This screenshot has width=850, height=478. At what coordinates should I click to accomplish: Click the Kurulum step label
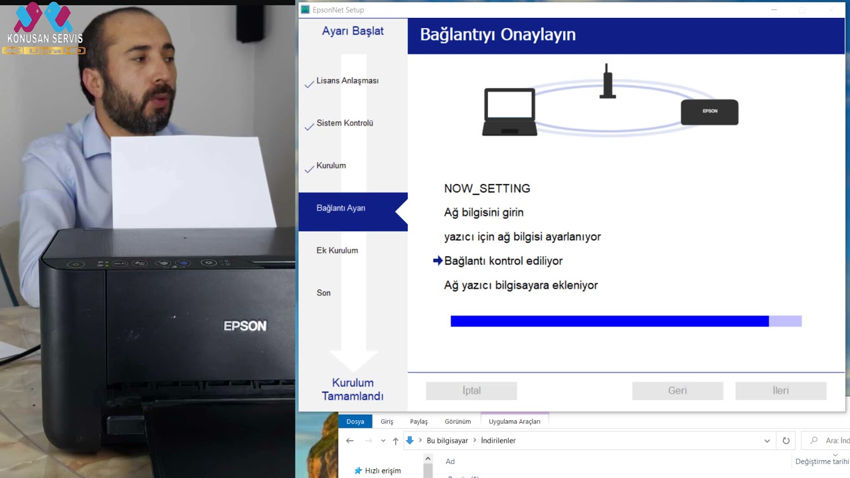click(331, 165)
